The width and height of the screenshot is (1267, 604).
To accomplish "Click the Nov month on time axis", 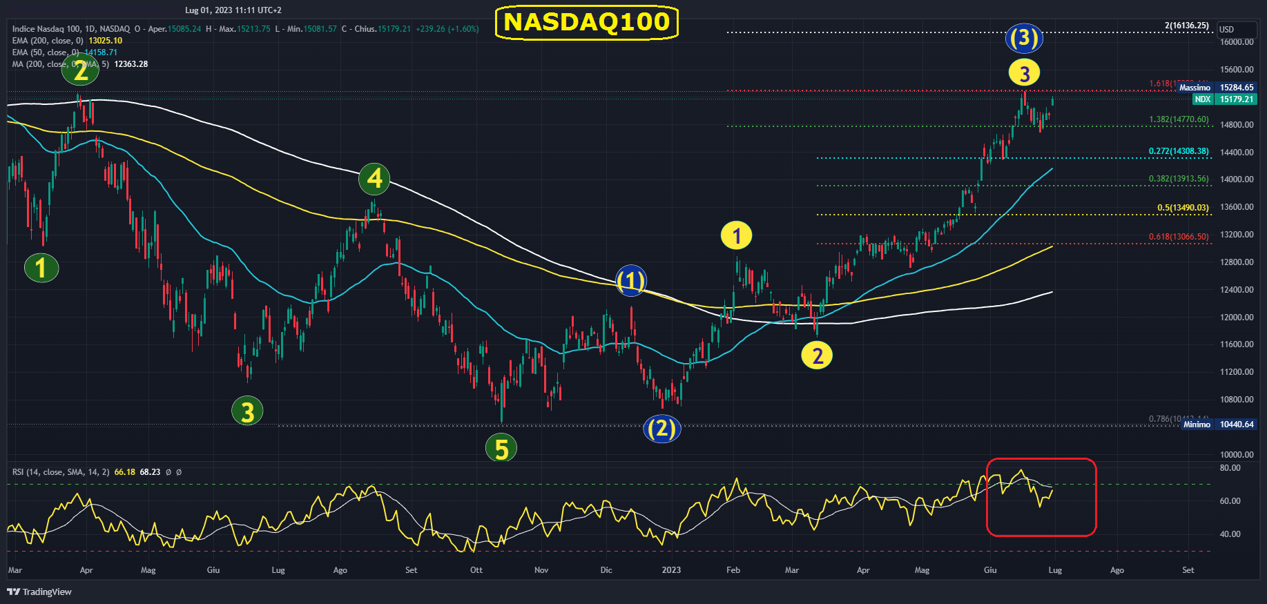I will click(x=541, y=570).
